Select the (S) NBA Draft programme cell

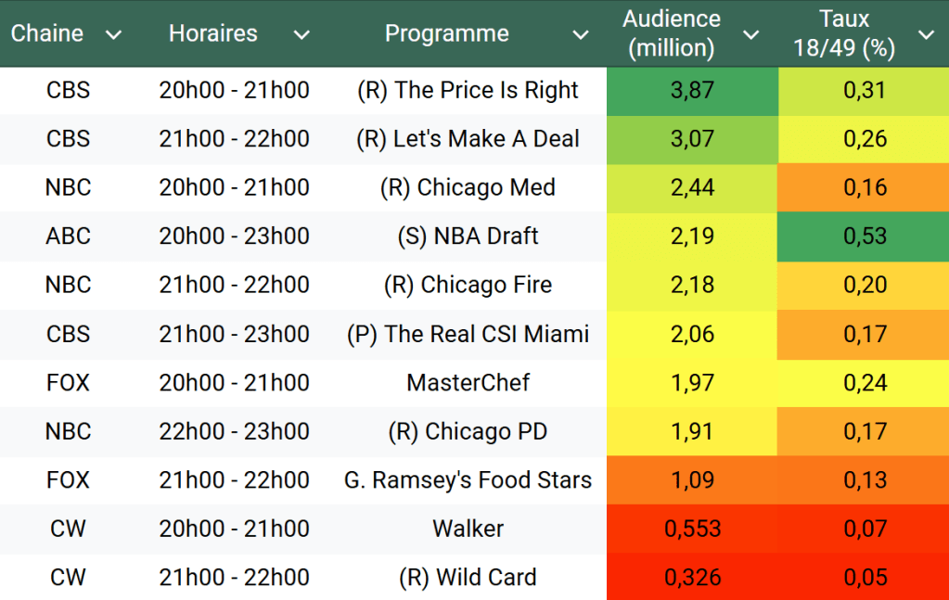pyautogui.click(x=468, y=236)
